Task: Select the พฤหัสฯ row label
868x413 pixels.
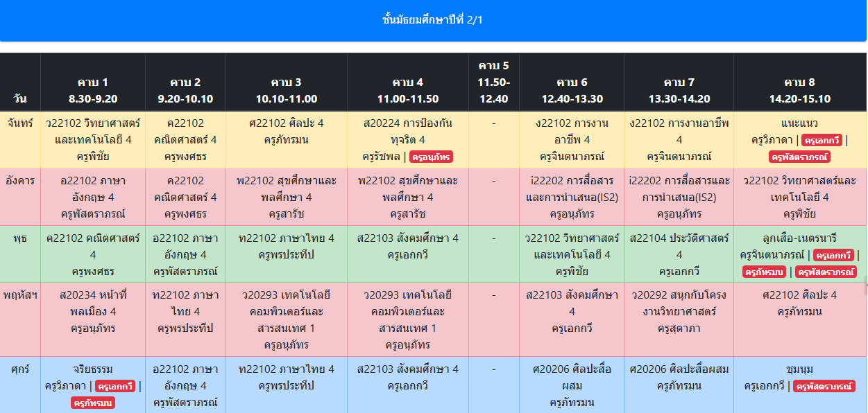Action: pos(20,295)
